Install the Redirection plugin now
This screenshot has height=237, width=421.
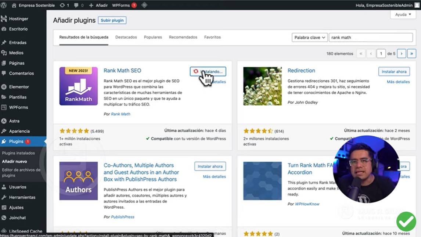394,72
